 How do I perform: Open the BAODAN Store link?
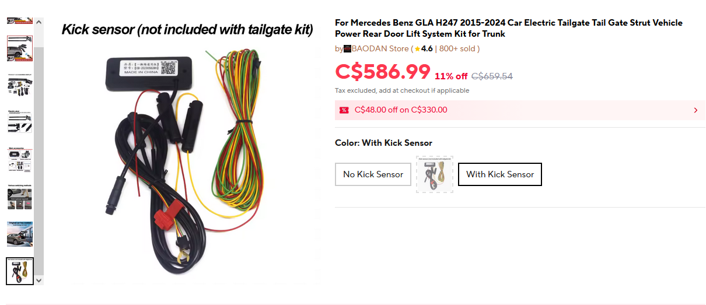click(380, 49)
